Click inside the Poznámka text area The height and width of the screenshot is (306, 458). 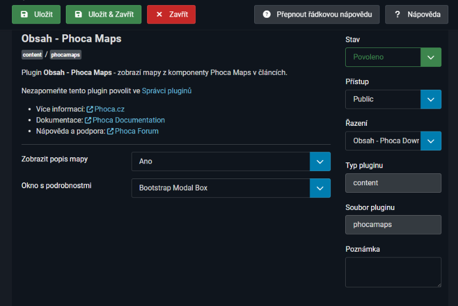(393, 272)
